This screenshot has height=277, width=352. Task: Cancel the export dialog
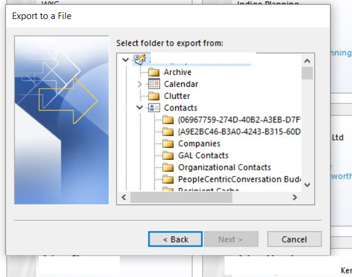[x=294, y=240]
